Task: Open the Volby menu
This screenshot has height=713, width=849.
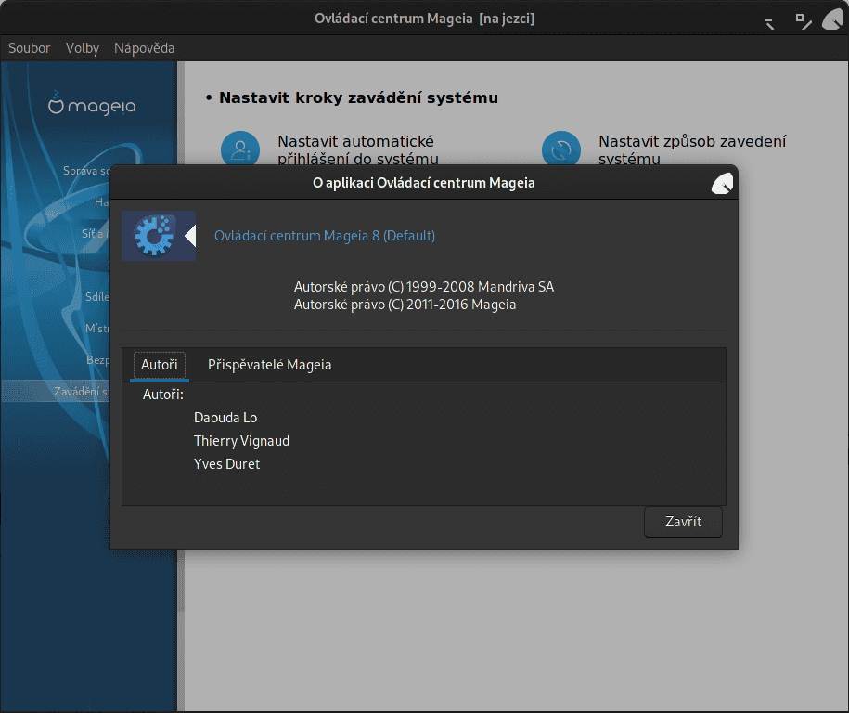Action: [82, 47]
